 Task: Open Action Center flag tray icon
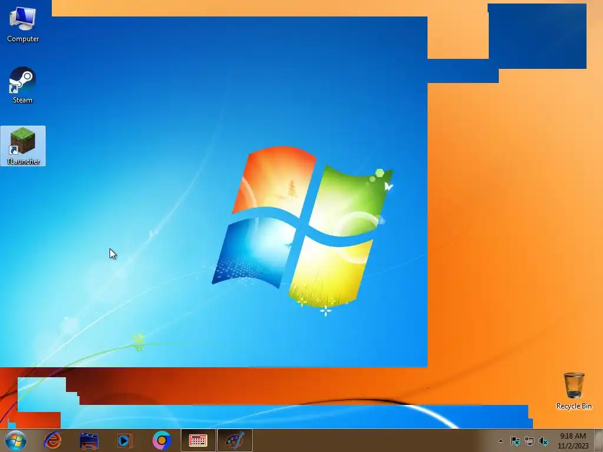coord(515,441)
